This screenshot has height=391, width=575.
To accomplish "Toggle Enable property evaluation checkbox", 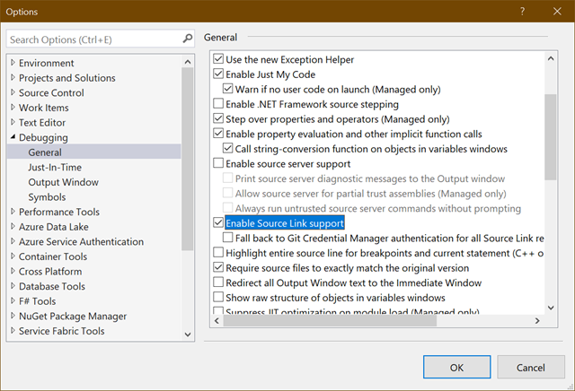I will 218,134.
